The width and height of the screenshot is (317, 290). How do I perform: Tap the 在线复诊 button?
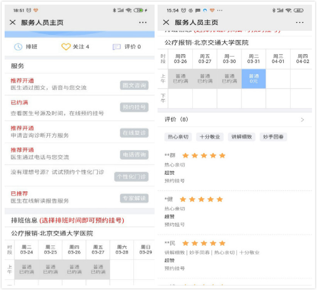click(x=134, y=133)
